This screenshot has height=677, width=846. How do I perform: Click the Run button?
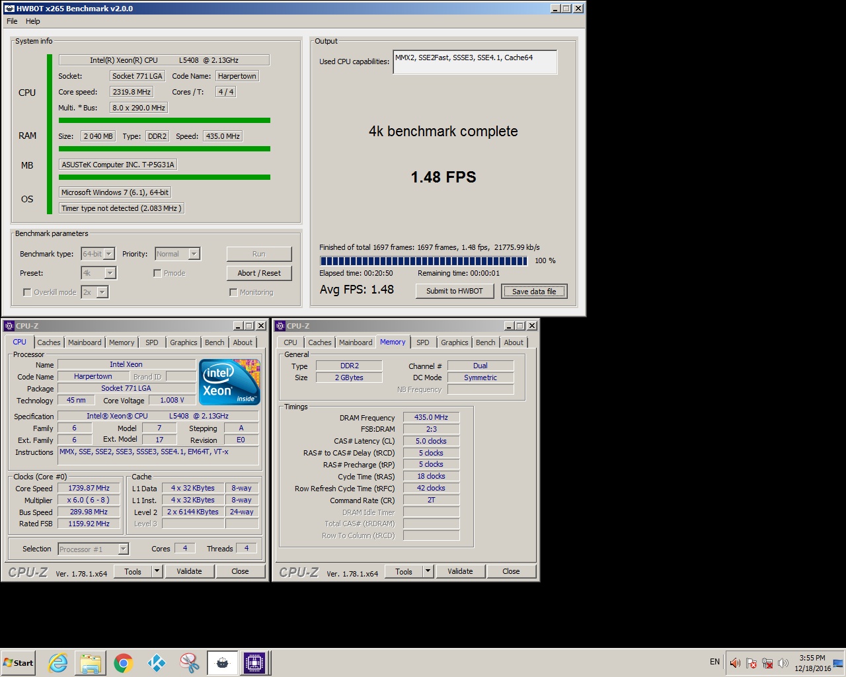pos(259,254)
